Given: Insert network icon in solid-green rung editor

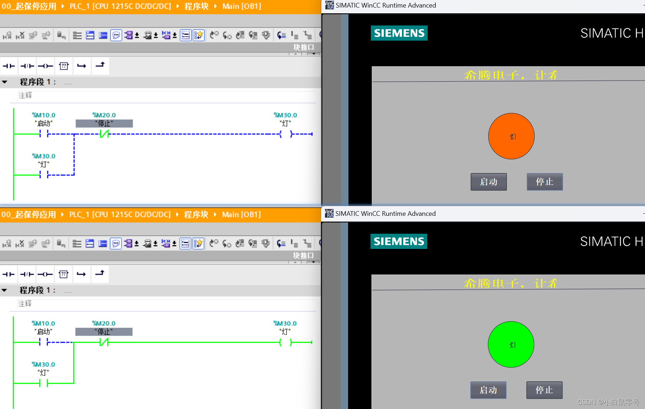Looking at the screenshot, I should click(7, 244).
